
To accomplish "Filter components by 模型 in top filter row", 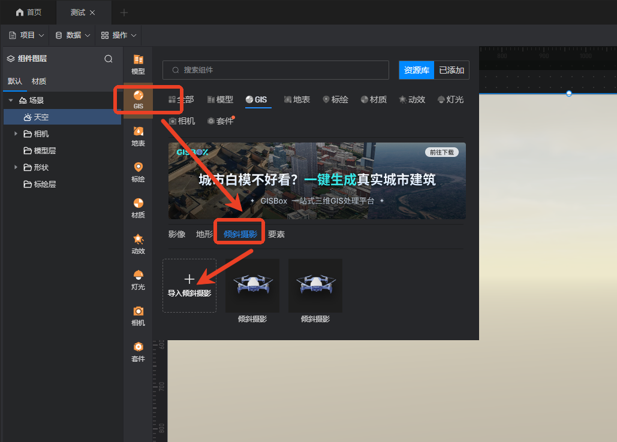I will [221, 100].
